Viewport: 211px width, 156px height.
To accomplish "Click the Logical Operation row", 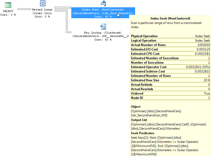I will 171,40.
